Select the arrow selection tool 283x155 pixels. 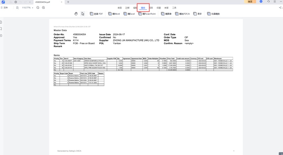(83, 14)
